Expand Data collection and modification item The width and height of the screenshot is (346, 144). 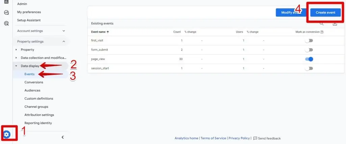point(16,58)
